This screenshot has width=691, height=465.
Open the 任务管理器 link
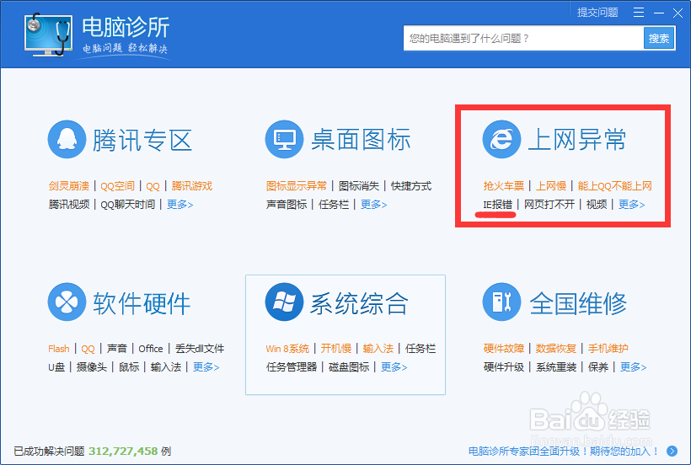[x=292, y=366]
